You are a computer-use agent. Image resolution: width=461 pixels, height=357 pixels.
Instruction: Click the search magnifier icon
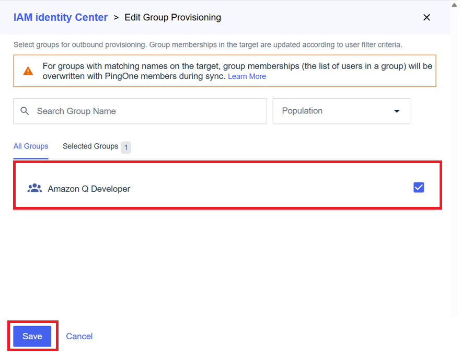pyautogui.click(x=25, y=111)
